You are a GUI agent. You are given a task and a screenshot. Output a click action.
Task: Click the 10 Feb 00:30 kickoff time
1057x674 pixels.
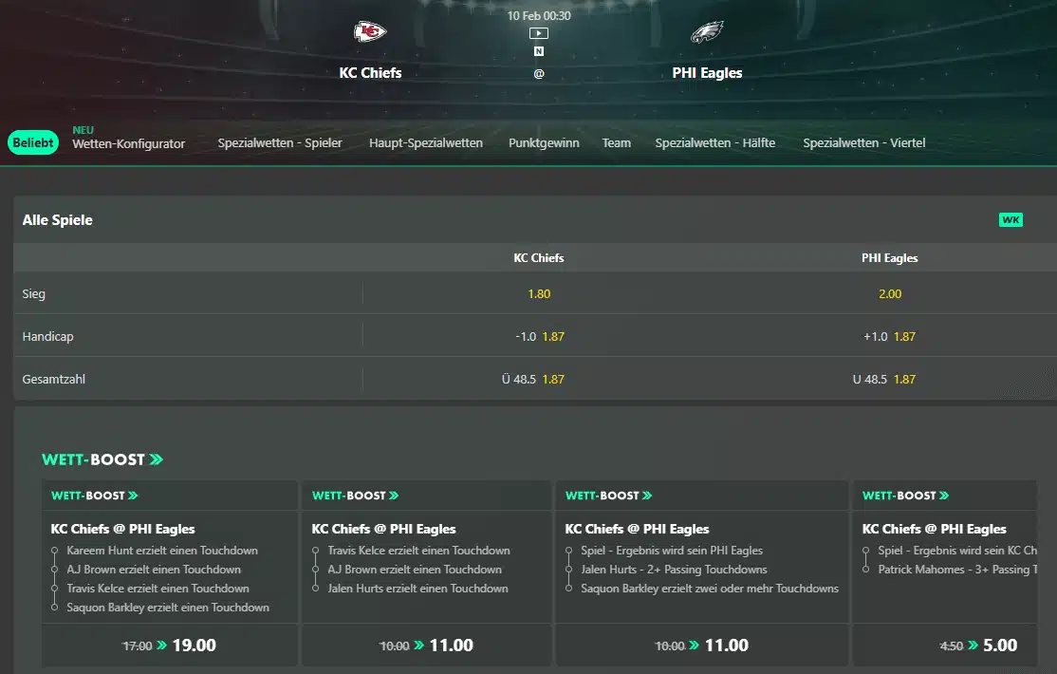(539, 15)
